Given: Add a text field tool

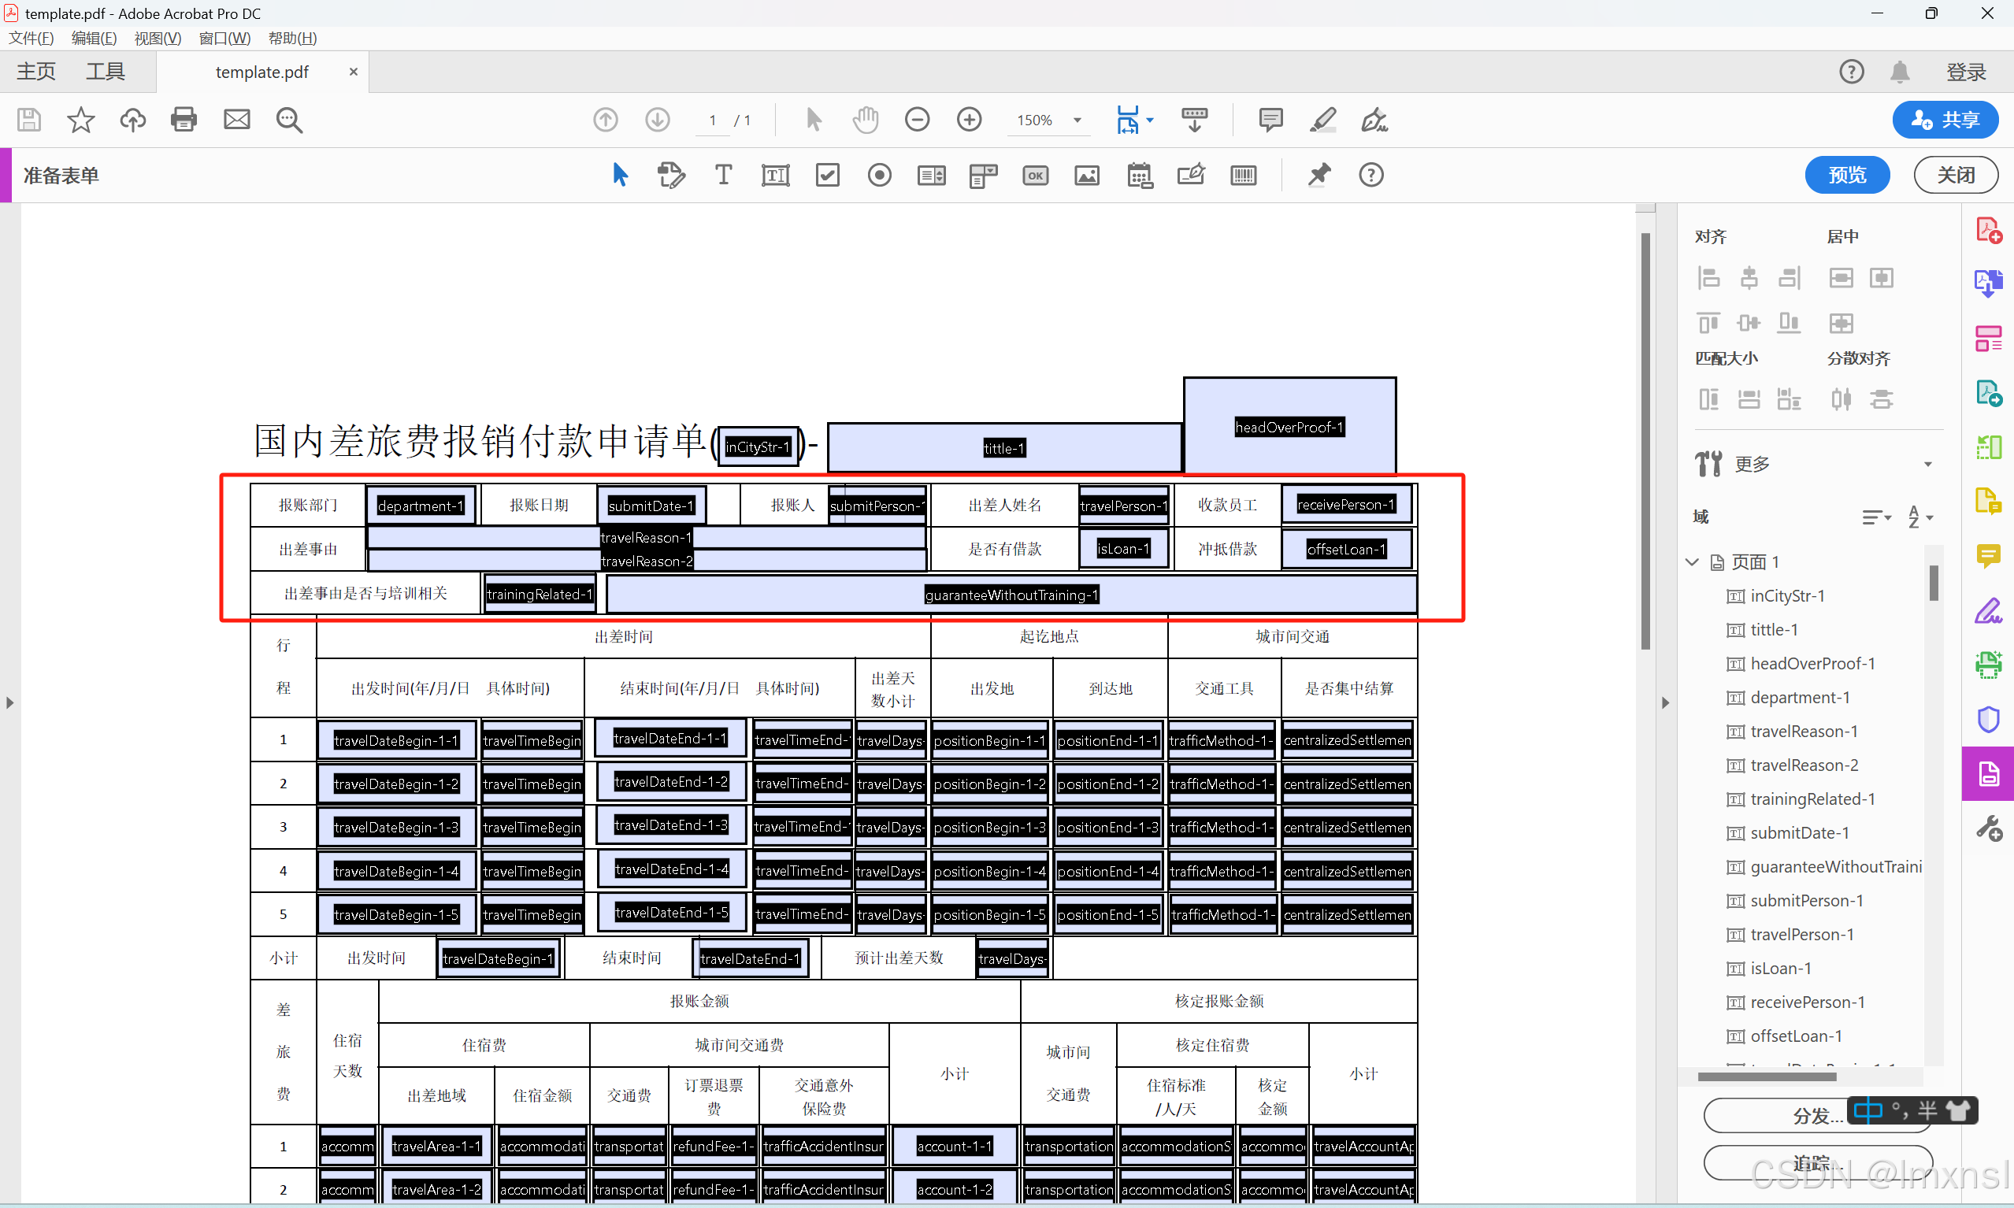Looking at the screenshot, I should click(775, 175).
